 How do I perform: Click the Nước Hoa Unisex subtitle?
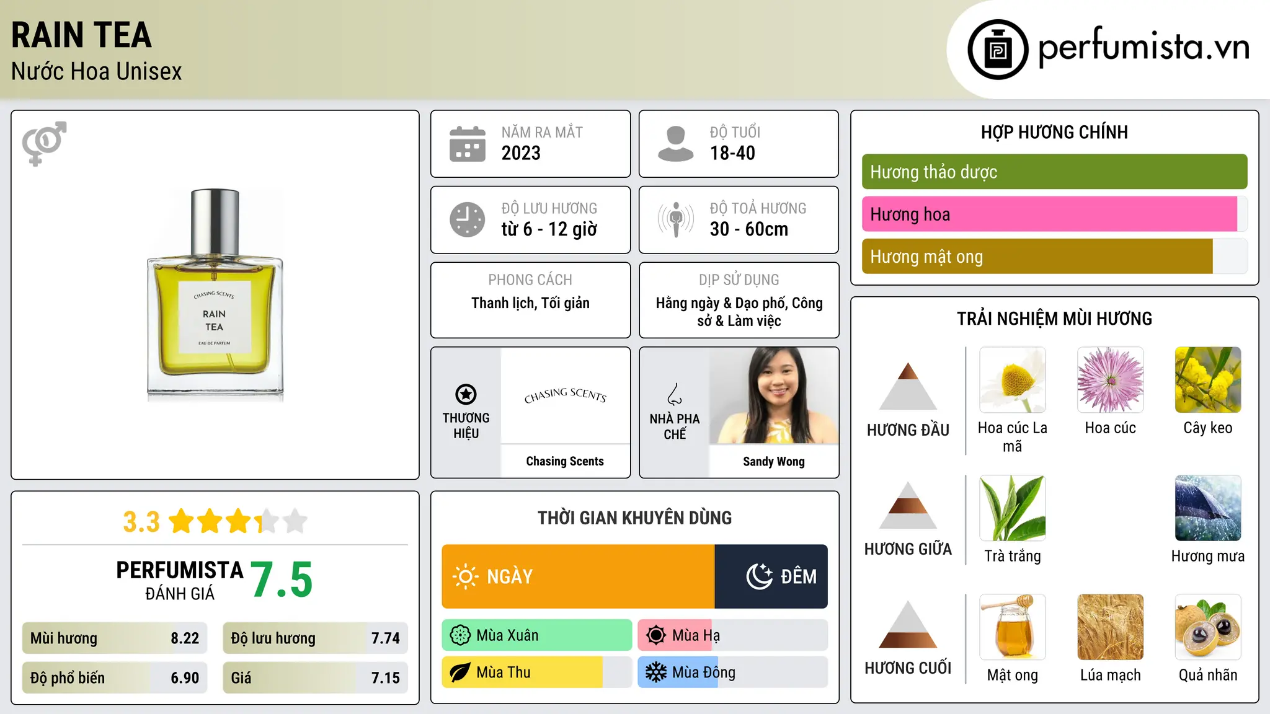click(x=96, y=71)
